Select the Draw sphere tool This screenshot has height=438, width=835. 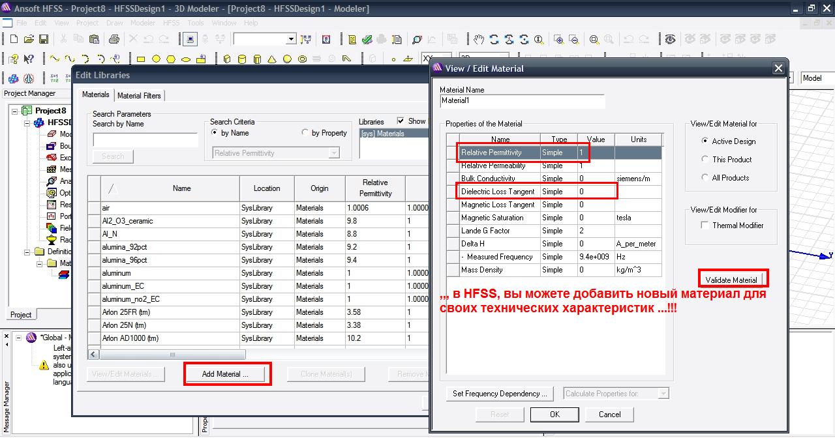pyautogui.click(x=288, y=59)
